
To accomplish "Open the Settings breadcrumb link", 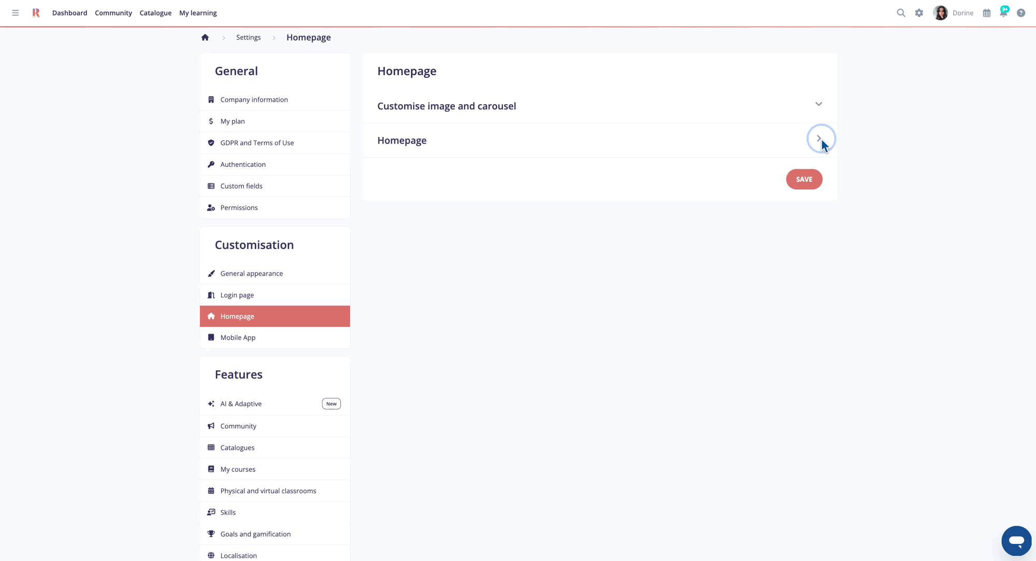I will pyautogui.click(x=248, y=37).
